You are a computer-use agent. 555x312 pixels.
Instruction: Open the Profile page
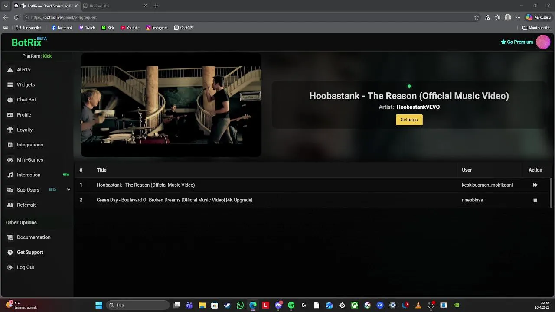24,115
